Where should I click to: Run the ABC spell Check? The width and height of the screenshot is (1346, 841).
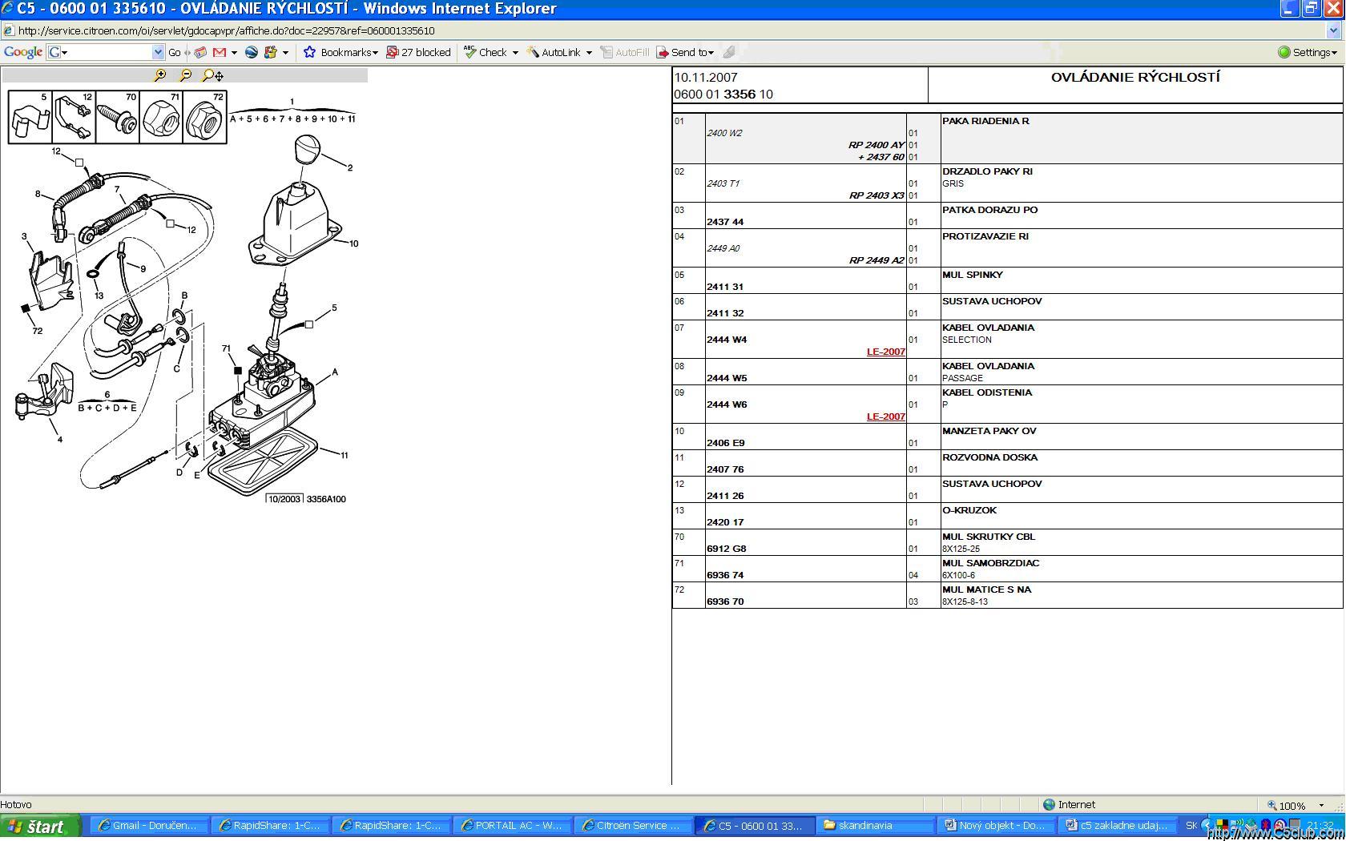pyautogui.click(x=486, y=52)
